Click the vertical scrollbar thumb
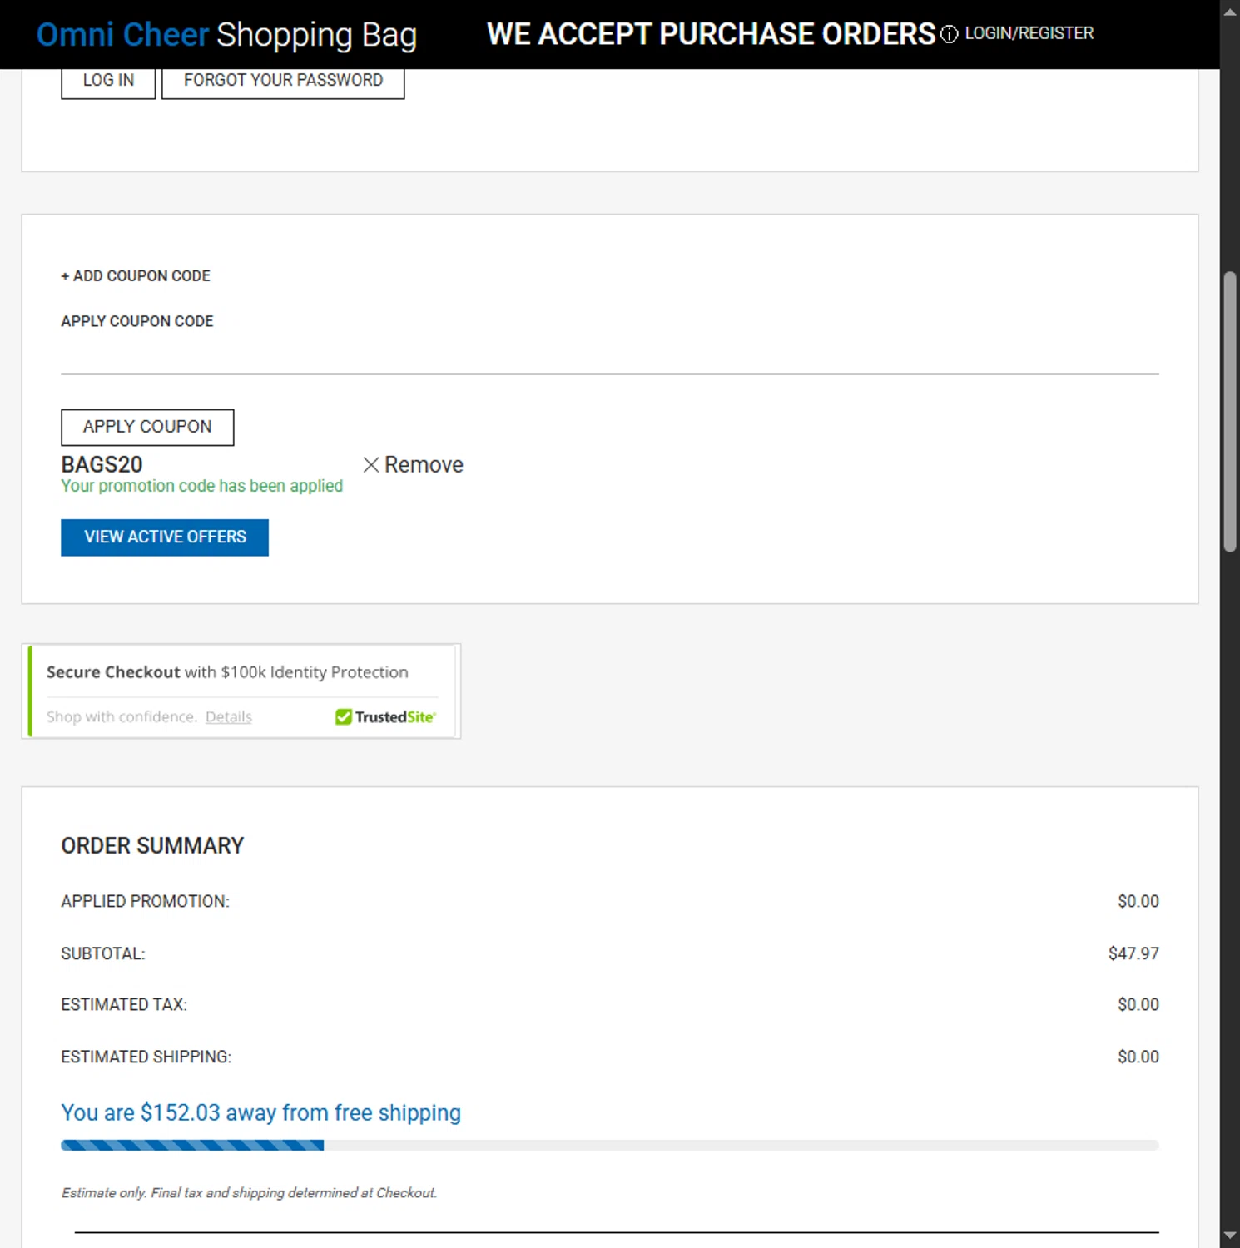 1229,411
